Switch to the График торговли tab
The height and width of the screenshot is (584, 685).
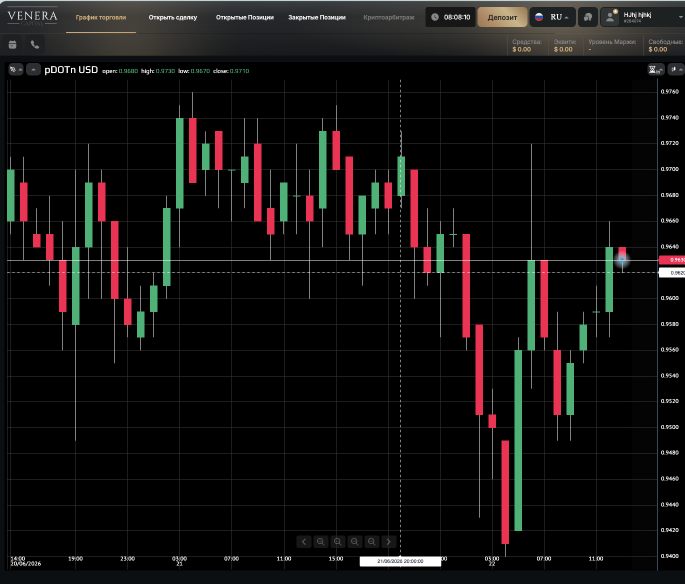pos(101,17)
